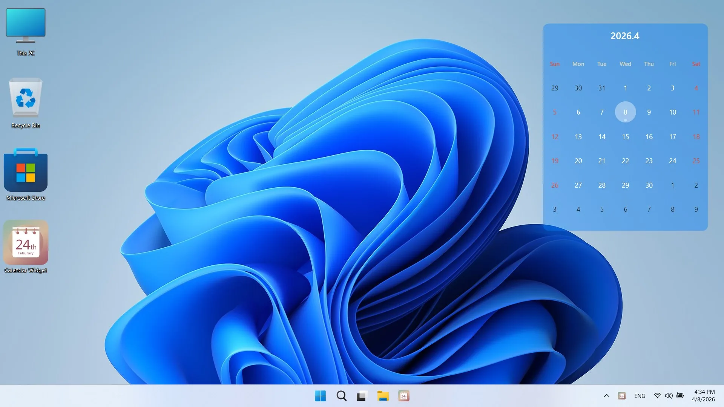Viewport: 724px width, 407px height.
Task: Select March 31 in the first row
Action: [x=602, y=88]
